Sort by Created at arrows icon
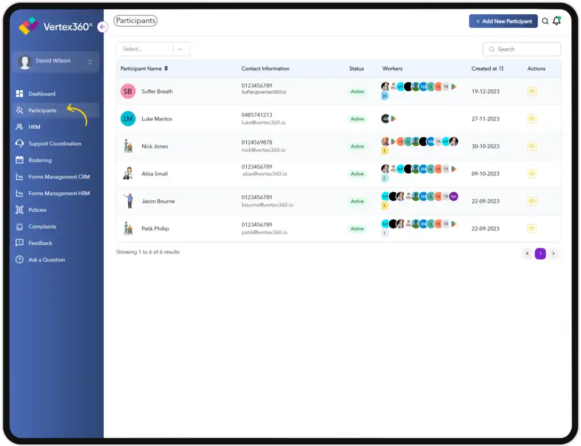 click(x=502, y=69)
